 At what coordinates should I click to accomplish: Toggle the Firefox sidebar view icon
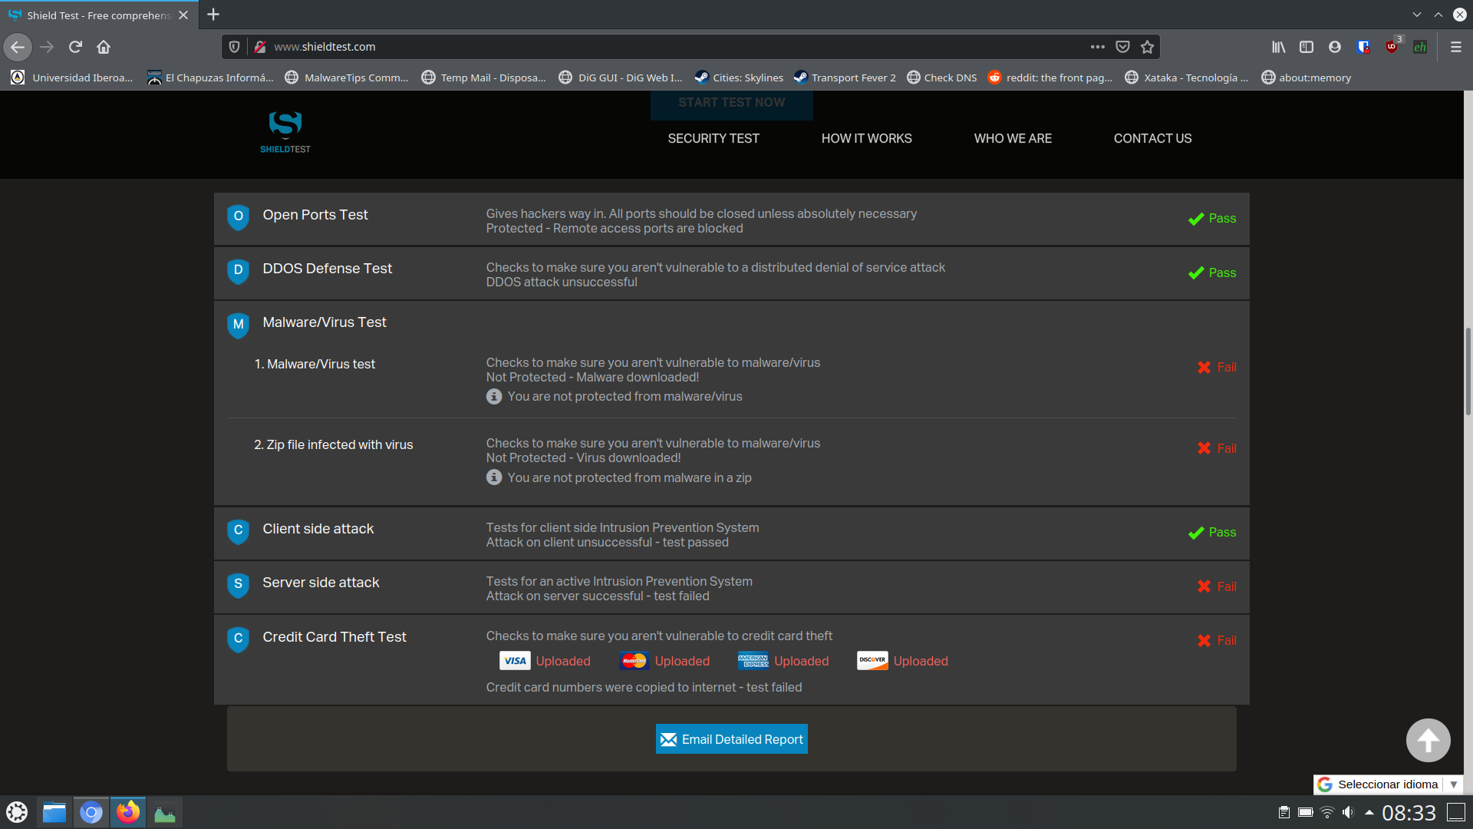click(x=1307, y=47)
